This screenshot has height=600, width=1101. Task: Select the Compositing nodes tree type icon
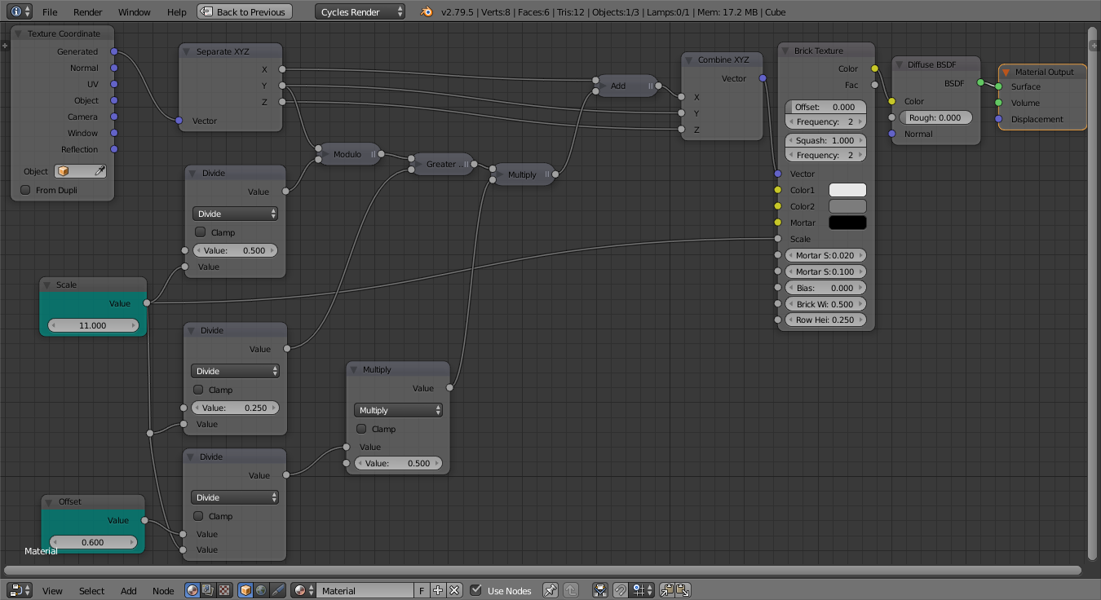pyautogui.click(x=208, y=590)
